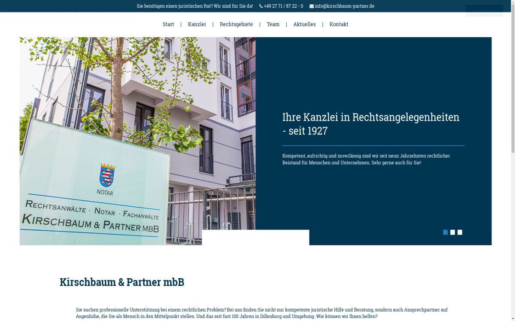
Task: Click the 'Sie benötigen einen juristischen Rat?' text
Action: 194,6
